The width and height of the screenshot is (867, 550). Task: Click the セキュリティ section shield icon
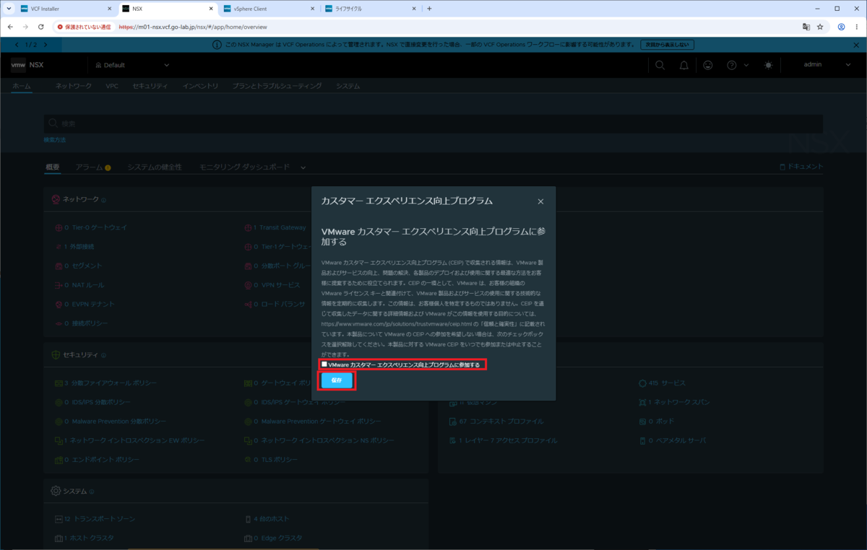coord(56,355)
